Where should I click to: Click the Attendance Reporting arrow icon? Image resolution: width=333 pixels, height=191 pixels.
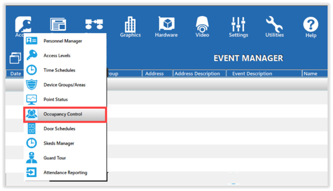(31, 172)
